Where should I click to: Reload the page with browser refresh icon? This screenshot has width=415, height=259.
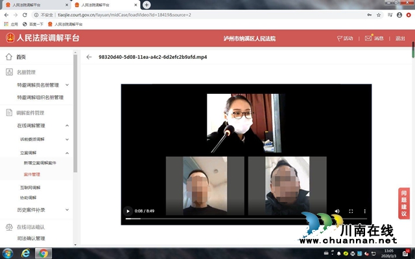[25, 14]
